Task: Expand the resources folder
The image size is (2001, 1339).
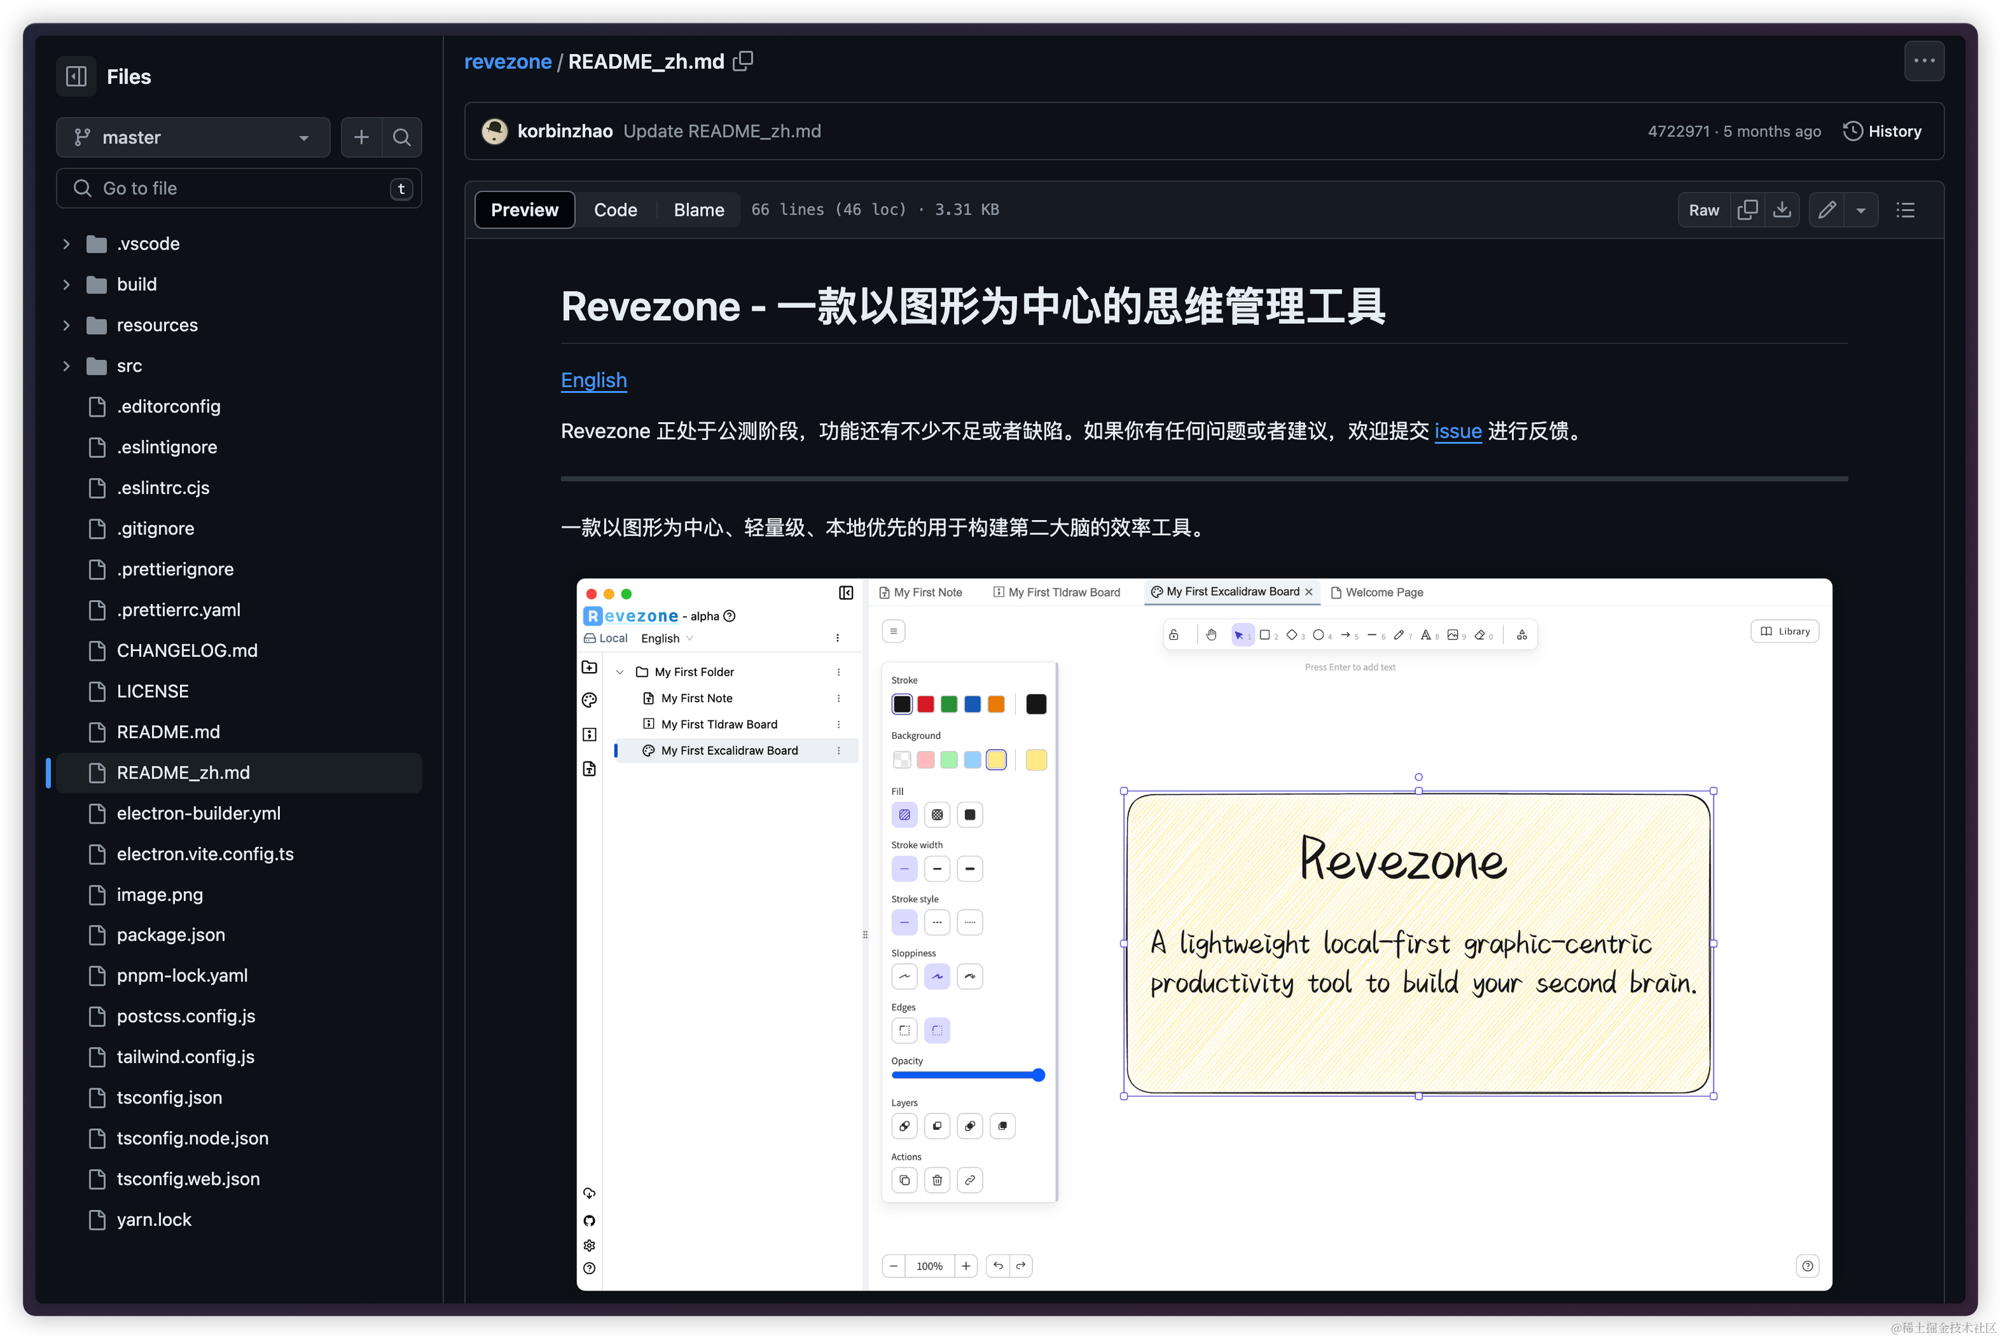Action: coord(67,325)
